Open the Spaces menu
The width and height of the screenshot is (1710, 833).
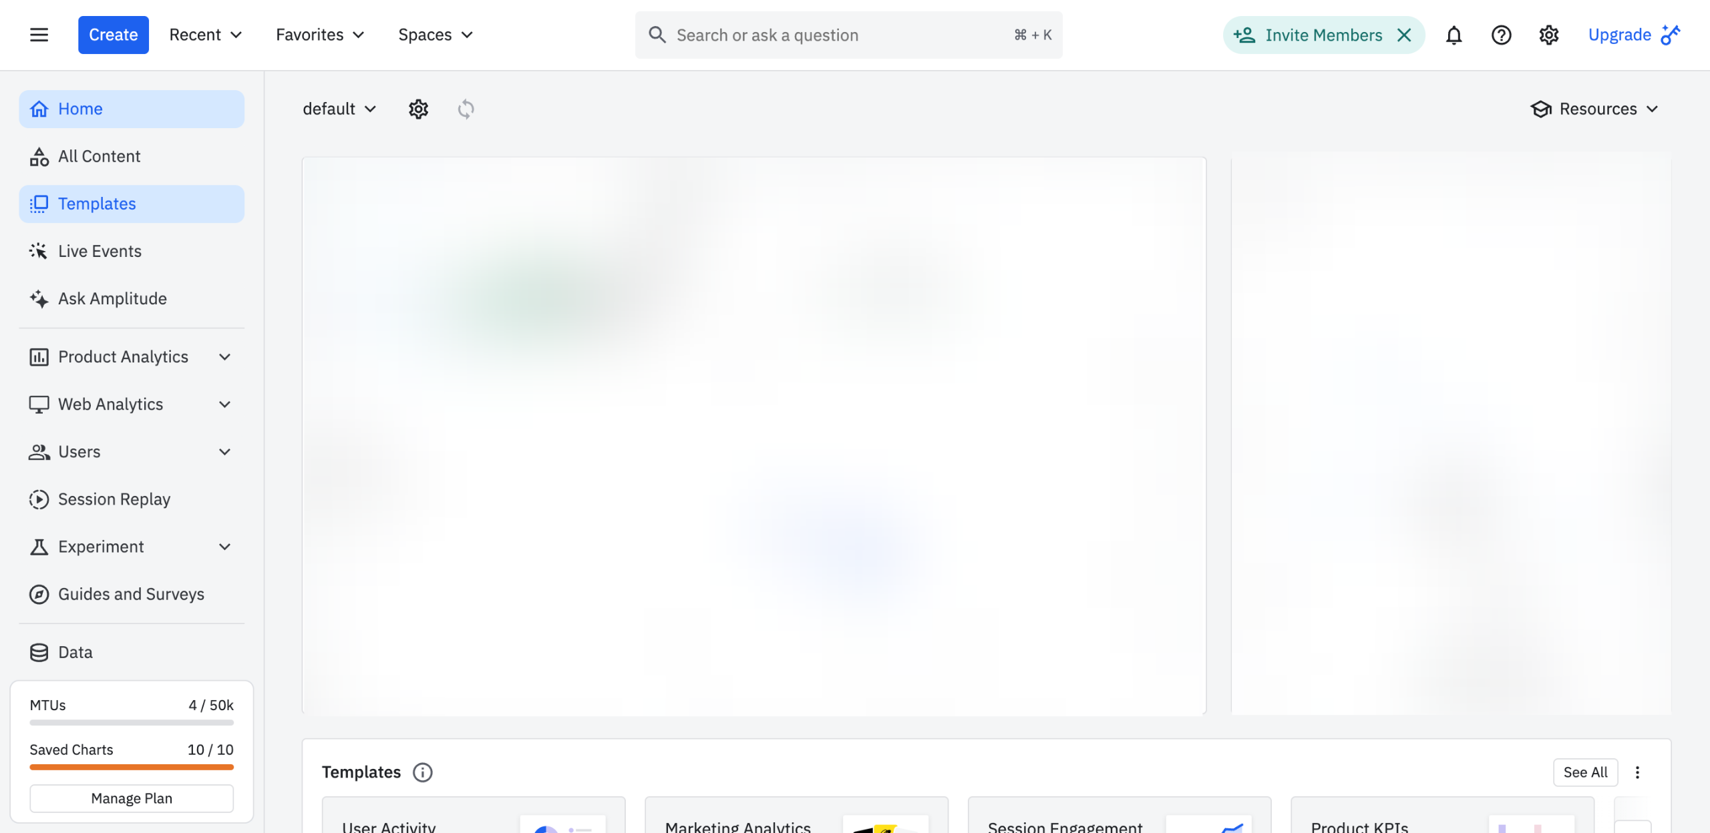click(435, 35)
